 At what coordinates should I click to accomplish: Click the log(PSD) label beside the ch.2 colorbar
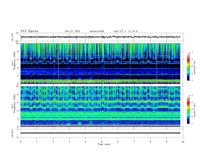coord(195,110)
